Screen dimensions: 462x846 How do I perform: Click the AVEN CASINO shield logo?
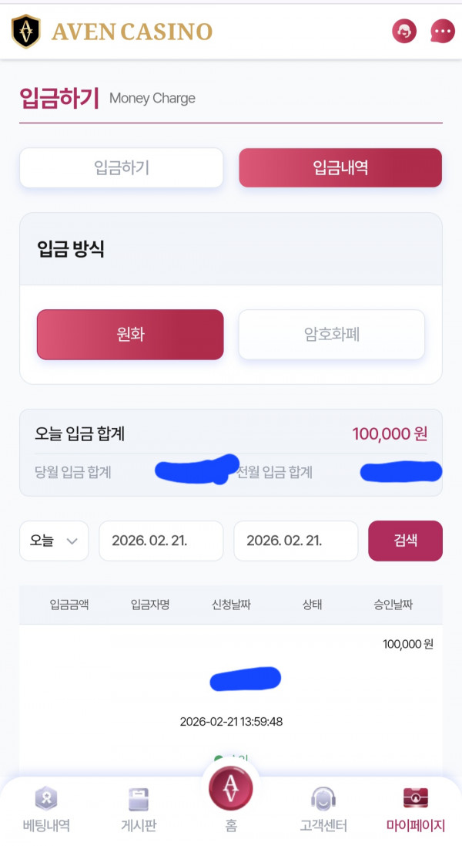click(x=25, y=31)
